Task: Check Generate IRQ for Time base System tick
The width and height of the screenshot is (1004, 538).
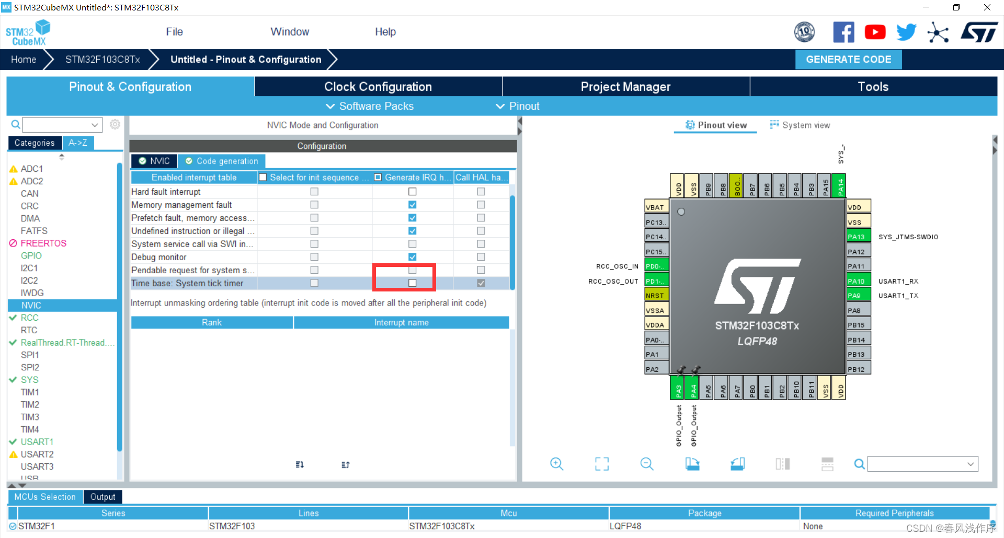Action: coord(412,283)
